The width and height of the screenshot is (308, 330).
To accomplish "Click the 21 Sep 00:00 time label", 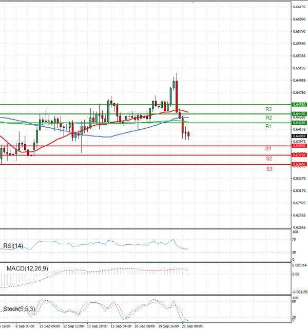I will pos(192,326).
